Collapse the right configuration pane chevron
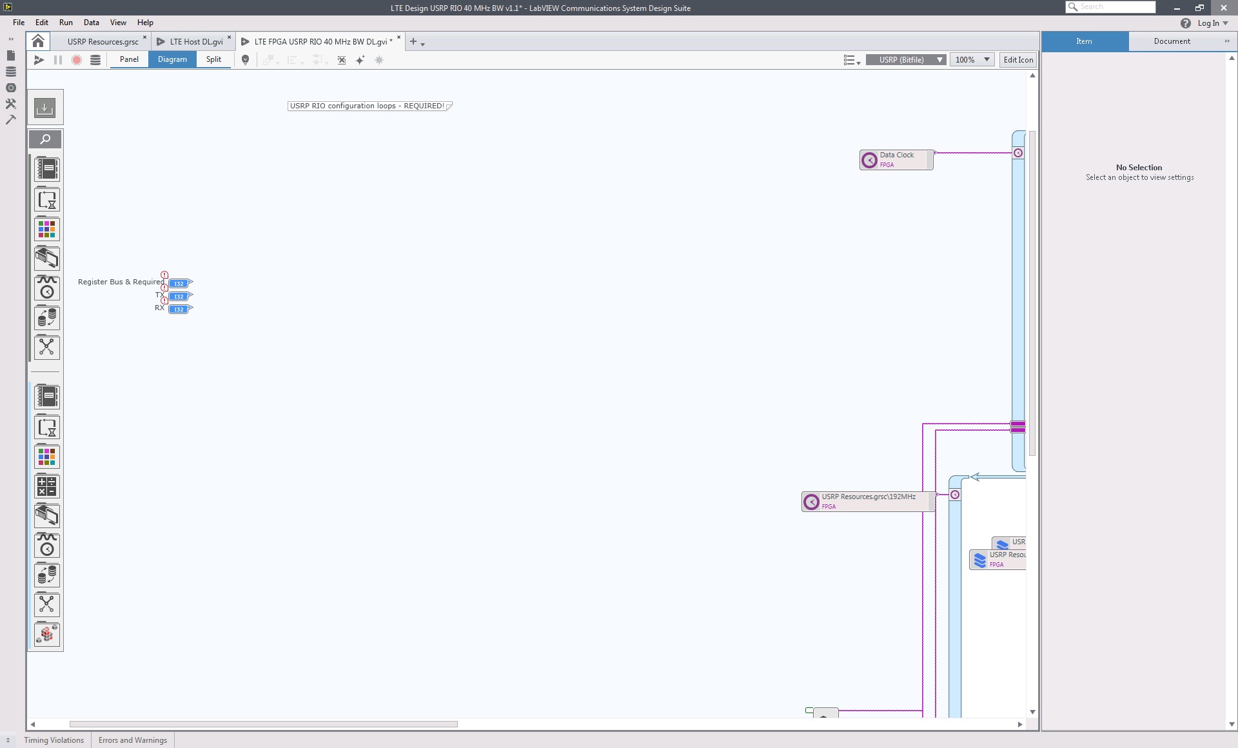Viewport: 1238px width, 748px height. pos(1227,41)
